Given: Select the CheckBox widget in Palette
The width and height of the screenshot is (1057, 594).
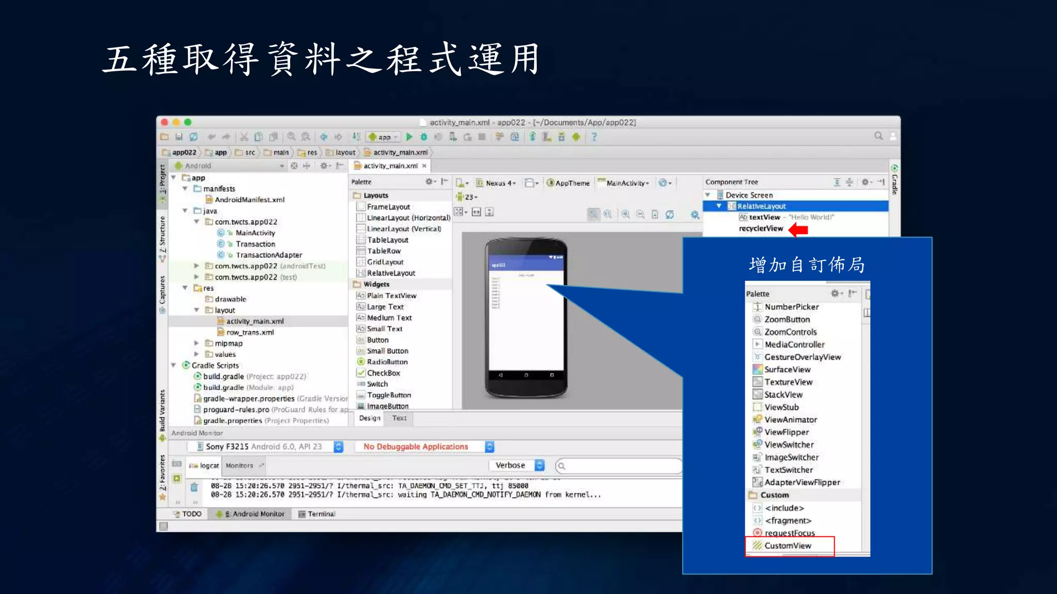Looking at the screenshot, I should pyautogui.click(x=383, y=373).
